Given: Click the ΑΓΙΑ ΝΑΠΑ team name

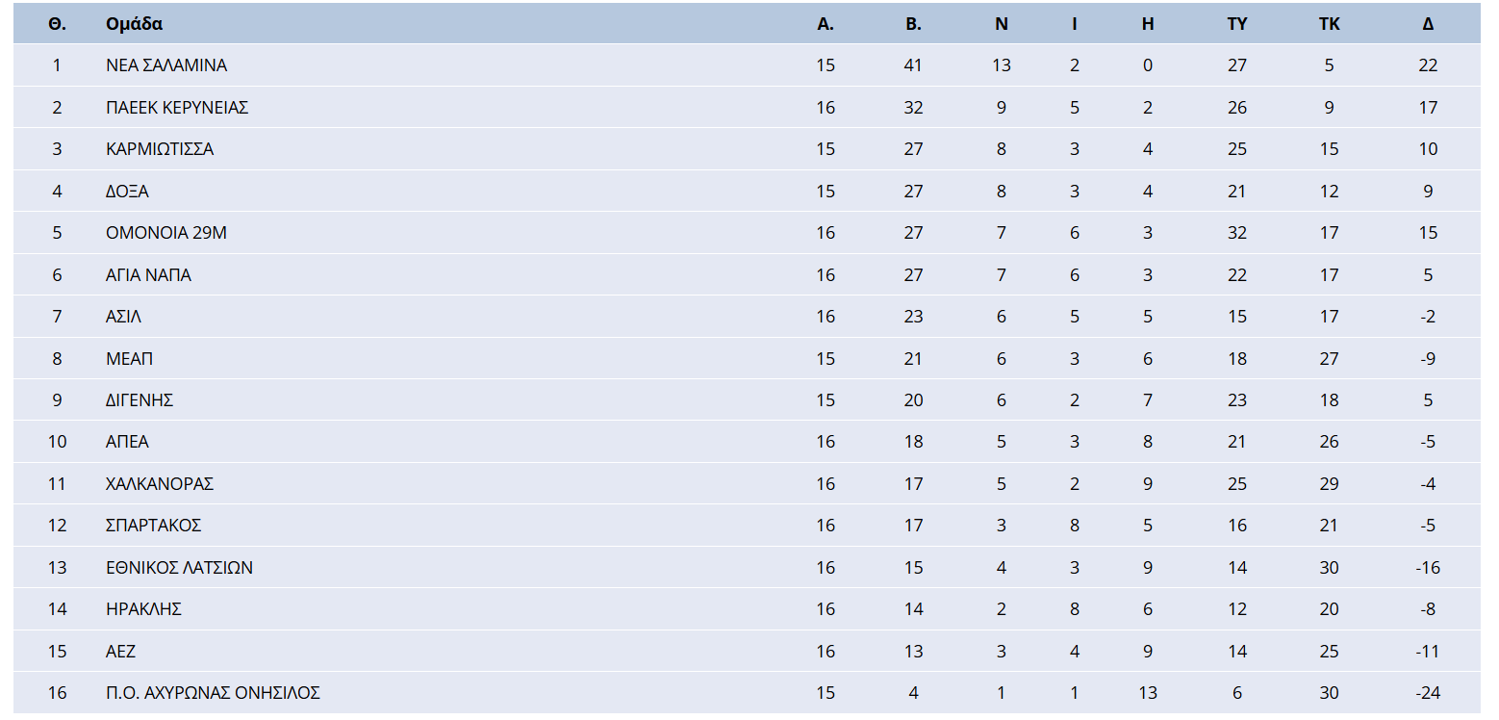Looking at the screenshot, I should click(x=148, y=275).
